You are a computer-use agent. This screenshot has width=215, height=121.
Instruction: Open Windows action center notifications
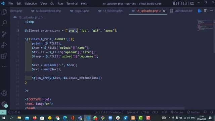click(210, 118)
